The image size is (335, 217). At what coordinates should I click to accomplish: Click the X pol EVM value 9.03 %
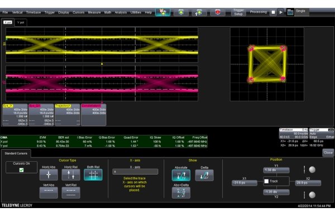click(x=41, y=142)
